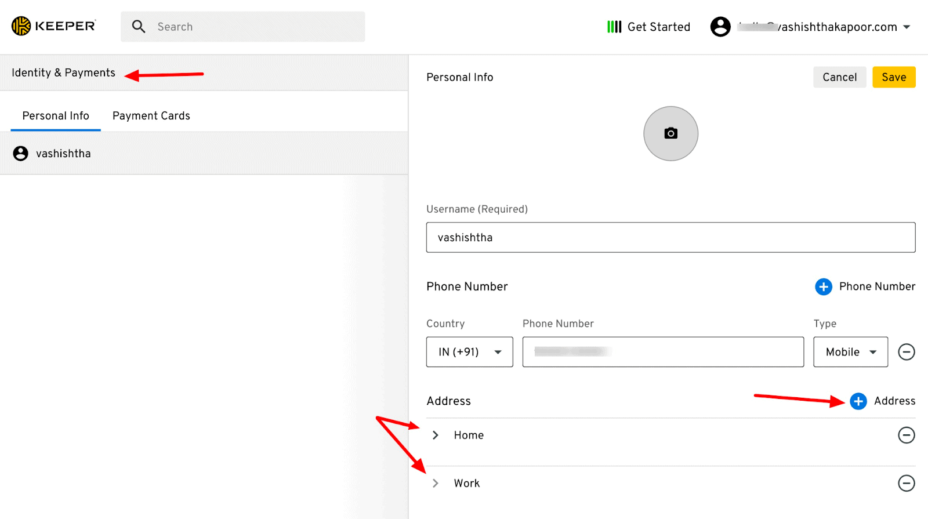
Task: Select the vashishtha identity entry
Action: tap(204, 153)
